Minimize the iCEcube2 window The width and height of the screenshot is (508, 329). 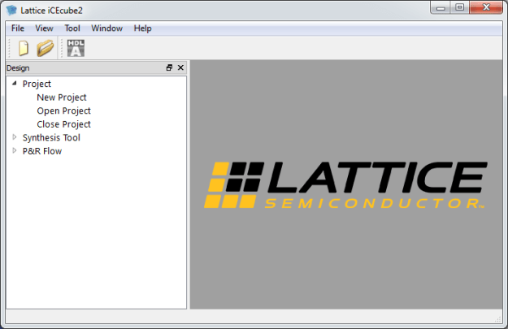coord(440,7)
